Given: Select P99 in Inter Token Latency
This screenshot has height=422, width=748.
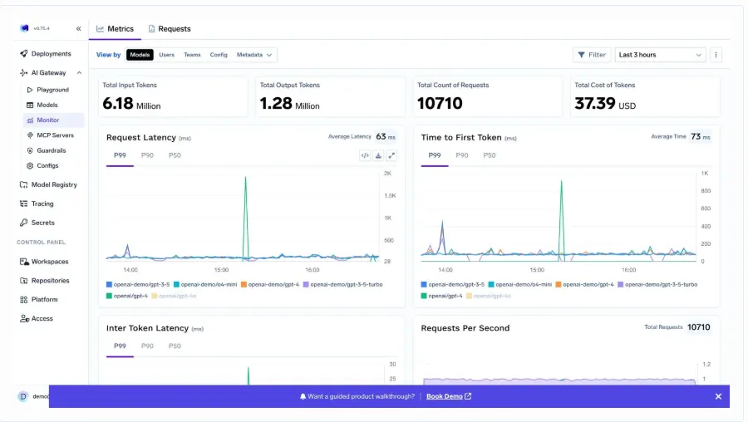Looking at the screenshot, I should point(120,346).
